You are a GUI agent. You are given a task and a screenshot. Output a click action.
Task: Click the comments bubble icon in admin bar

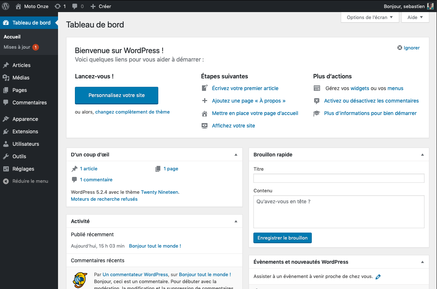(x=75, y=6)
